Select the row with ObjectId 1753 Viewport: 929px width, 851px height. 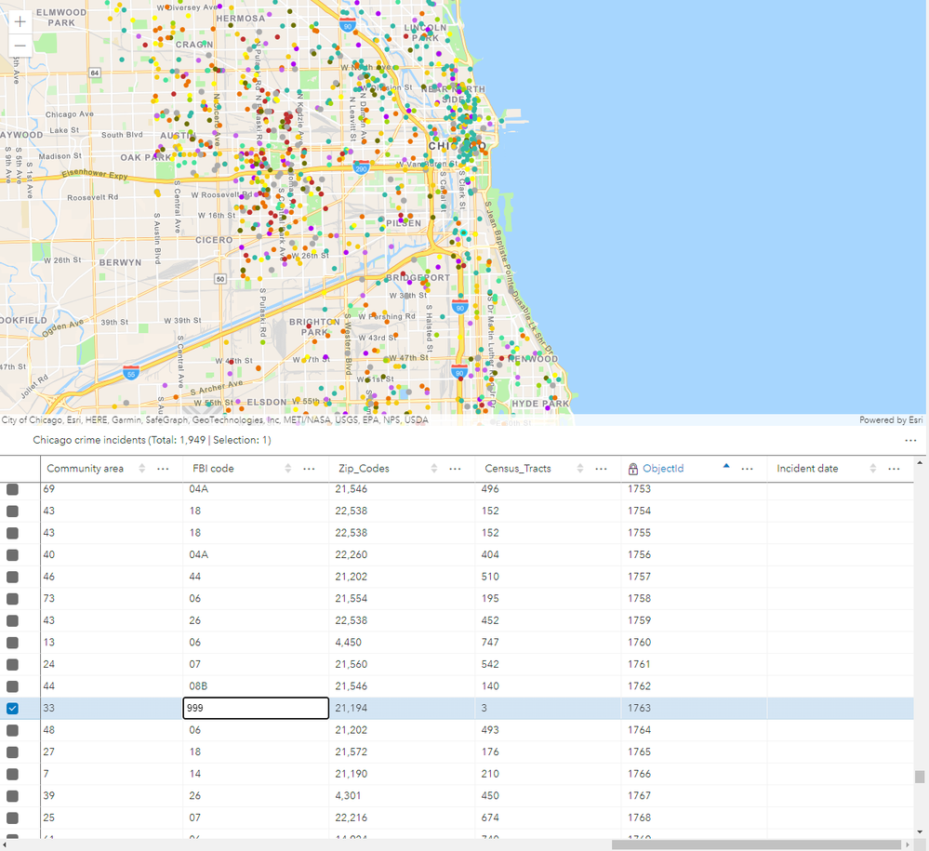pos(13,489)
